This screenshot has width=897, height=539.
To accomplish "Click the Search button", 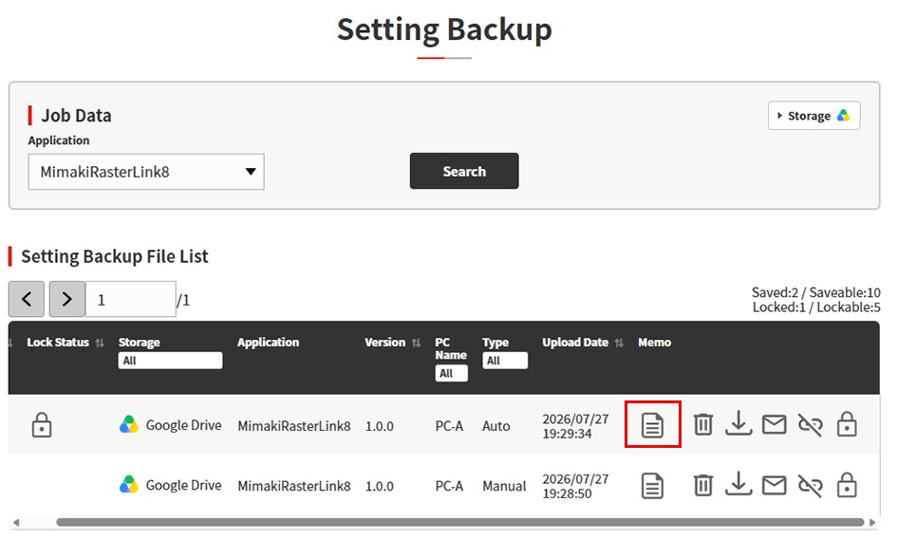I will pos(464,171).
